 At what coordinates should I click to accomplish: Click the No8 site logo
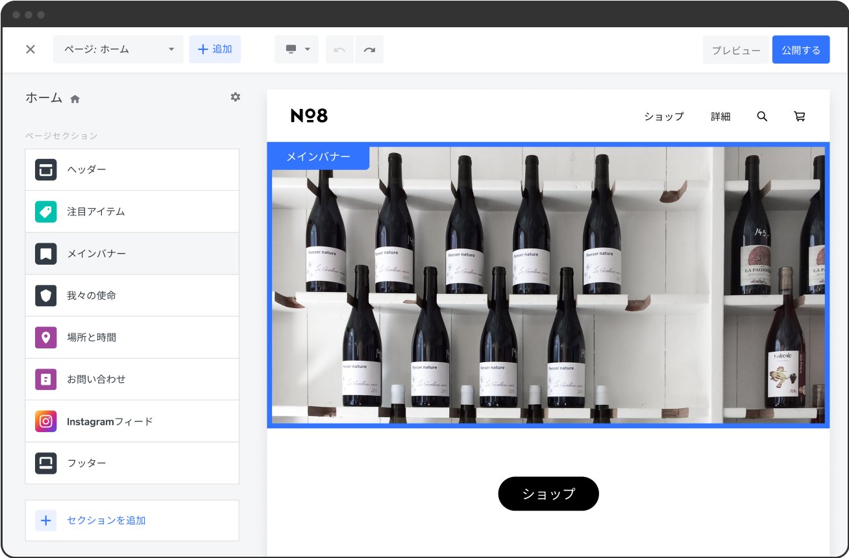coord(309,115)
